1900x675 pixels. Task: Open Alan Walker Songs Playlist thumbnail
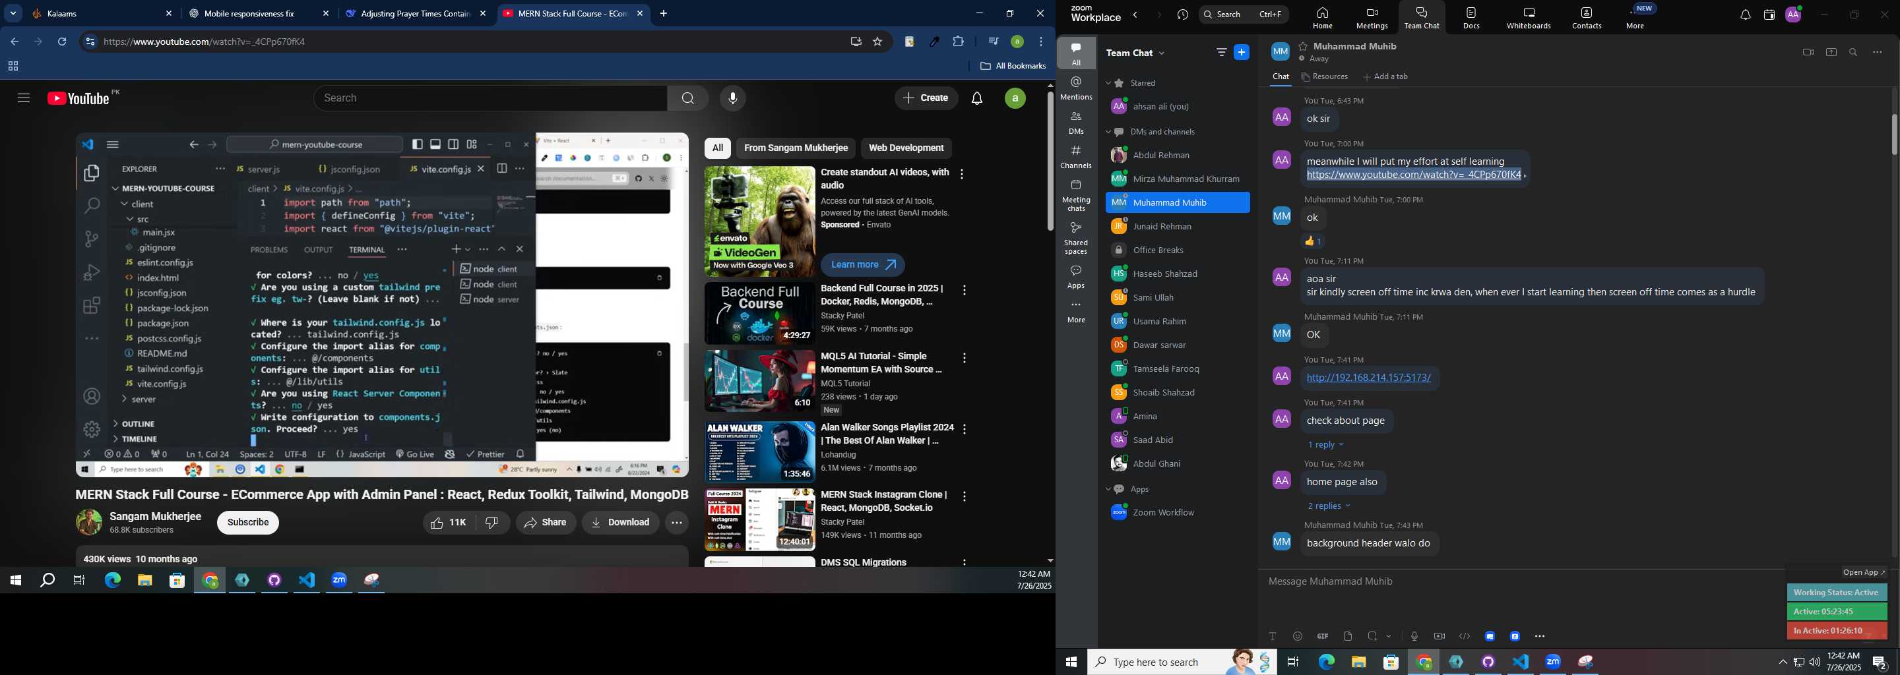click(x=759, y=452)
